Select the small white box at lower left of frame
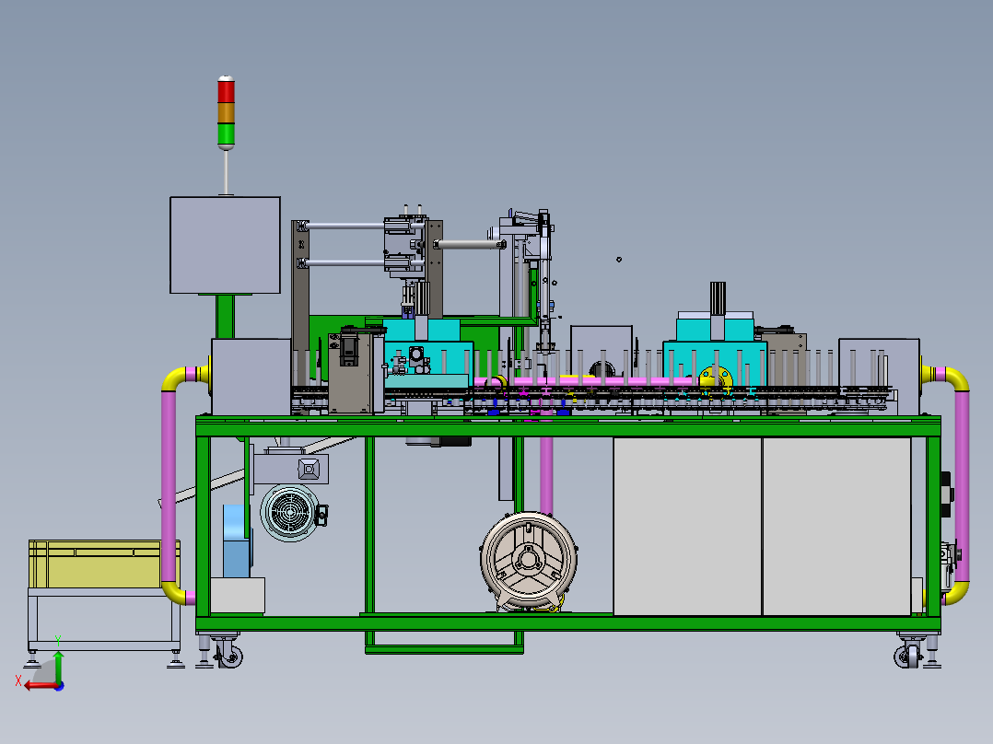 pos(238,595)
